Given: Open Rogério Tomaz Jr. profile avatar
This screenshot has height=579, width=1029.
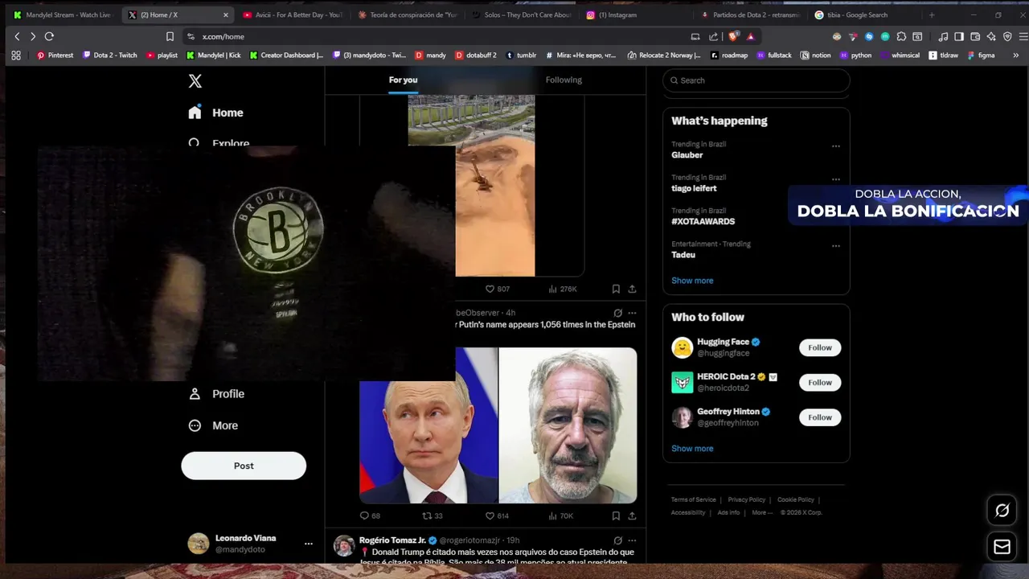Looking at the screenshot, I should coord(344,545).
